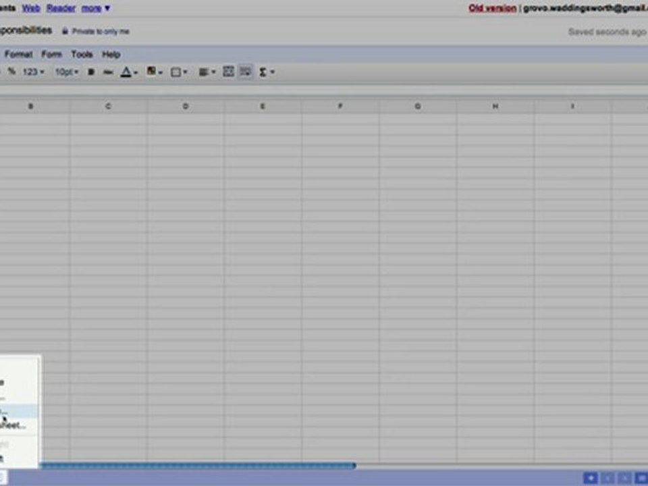648x486 pixels.
Task: Open the sigma functions dropdown
Action: point(267,72)
